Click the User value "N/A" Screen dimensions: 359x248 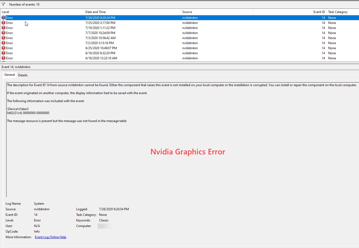[x=37, y=226]
